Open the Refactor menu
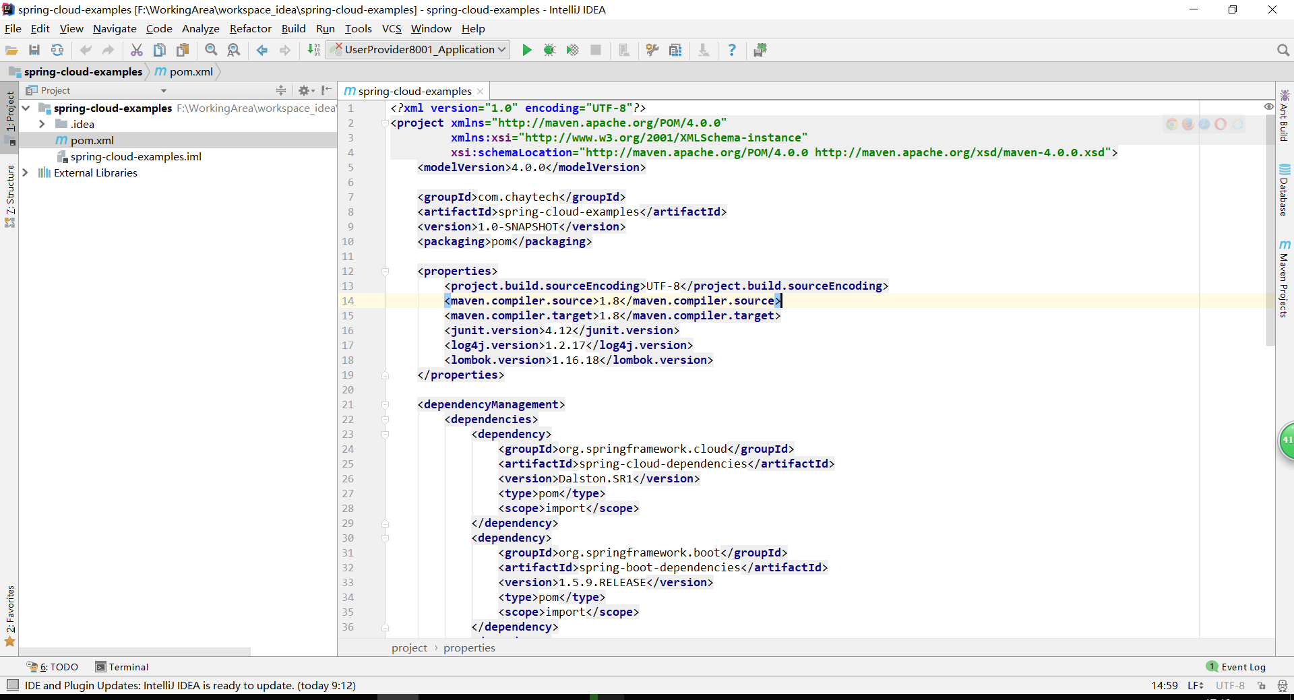The width and height of the screenshot is (1294, 700). click(x=250, y=28)
